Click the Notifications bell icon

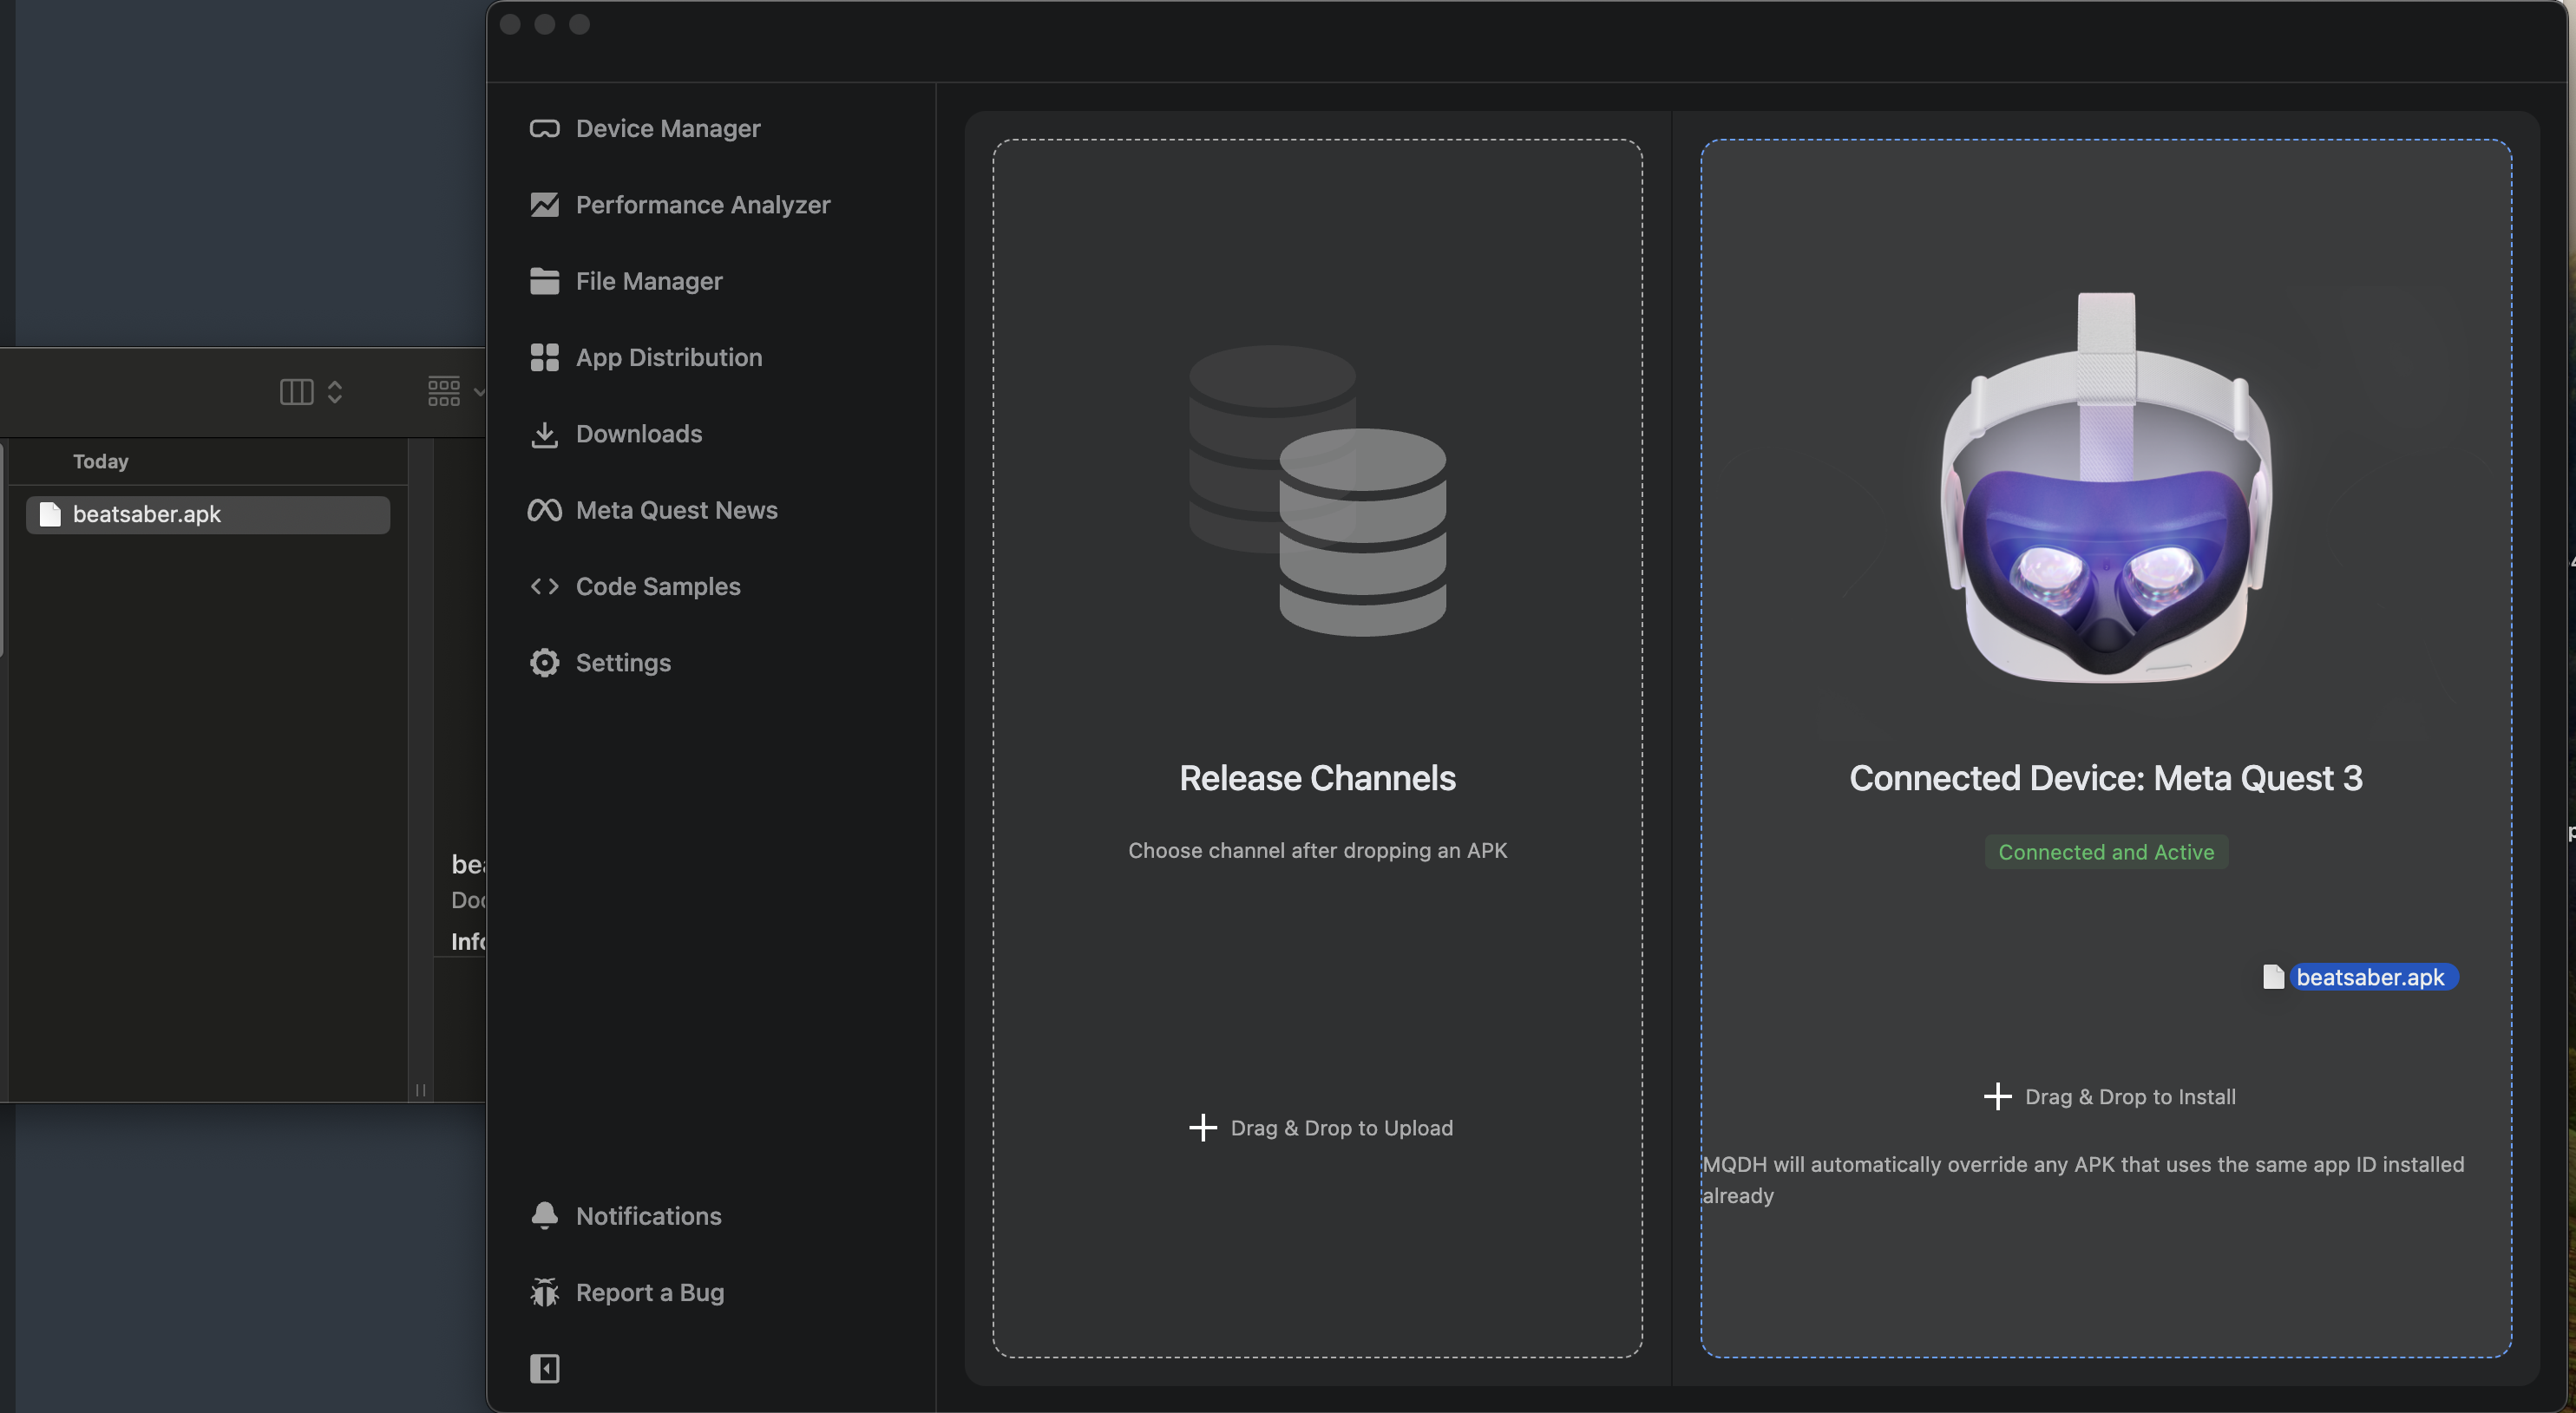(544, 1216)
